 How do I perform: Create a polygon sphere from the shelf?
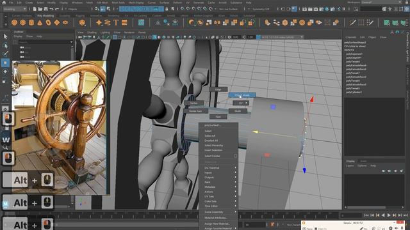(x=14, y=23)
